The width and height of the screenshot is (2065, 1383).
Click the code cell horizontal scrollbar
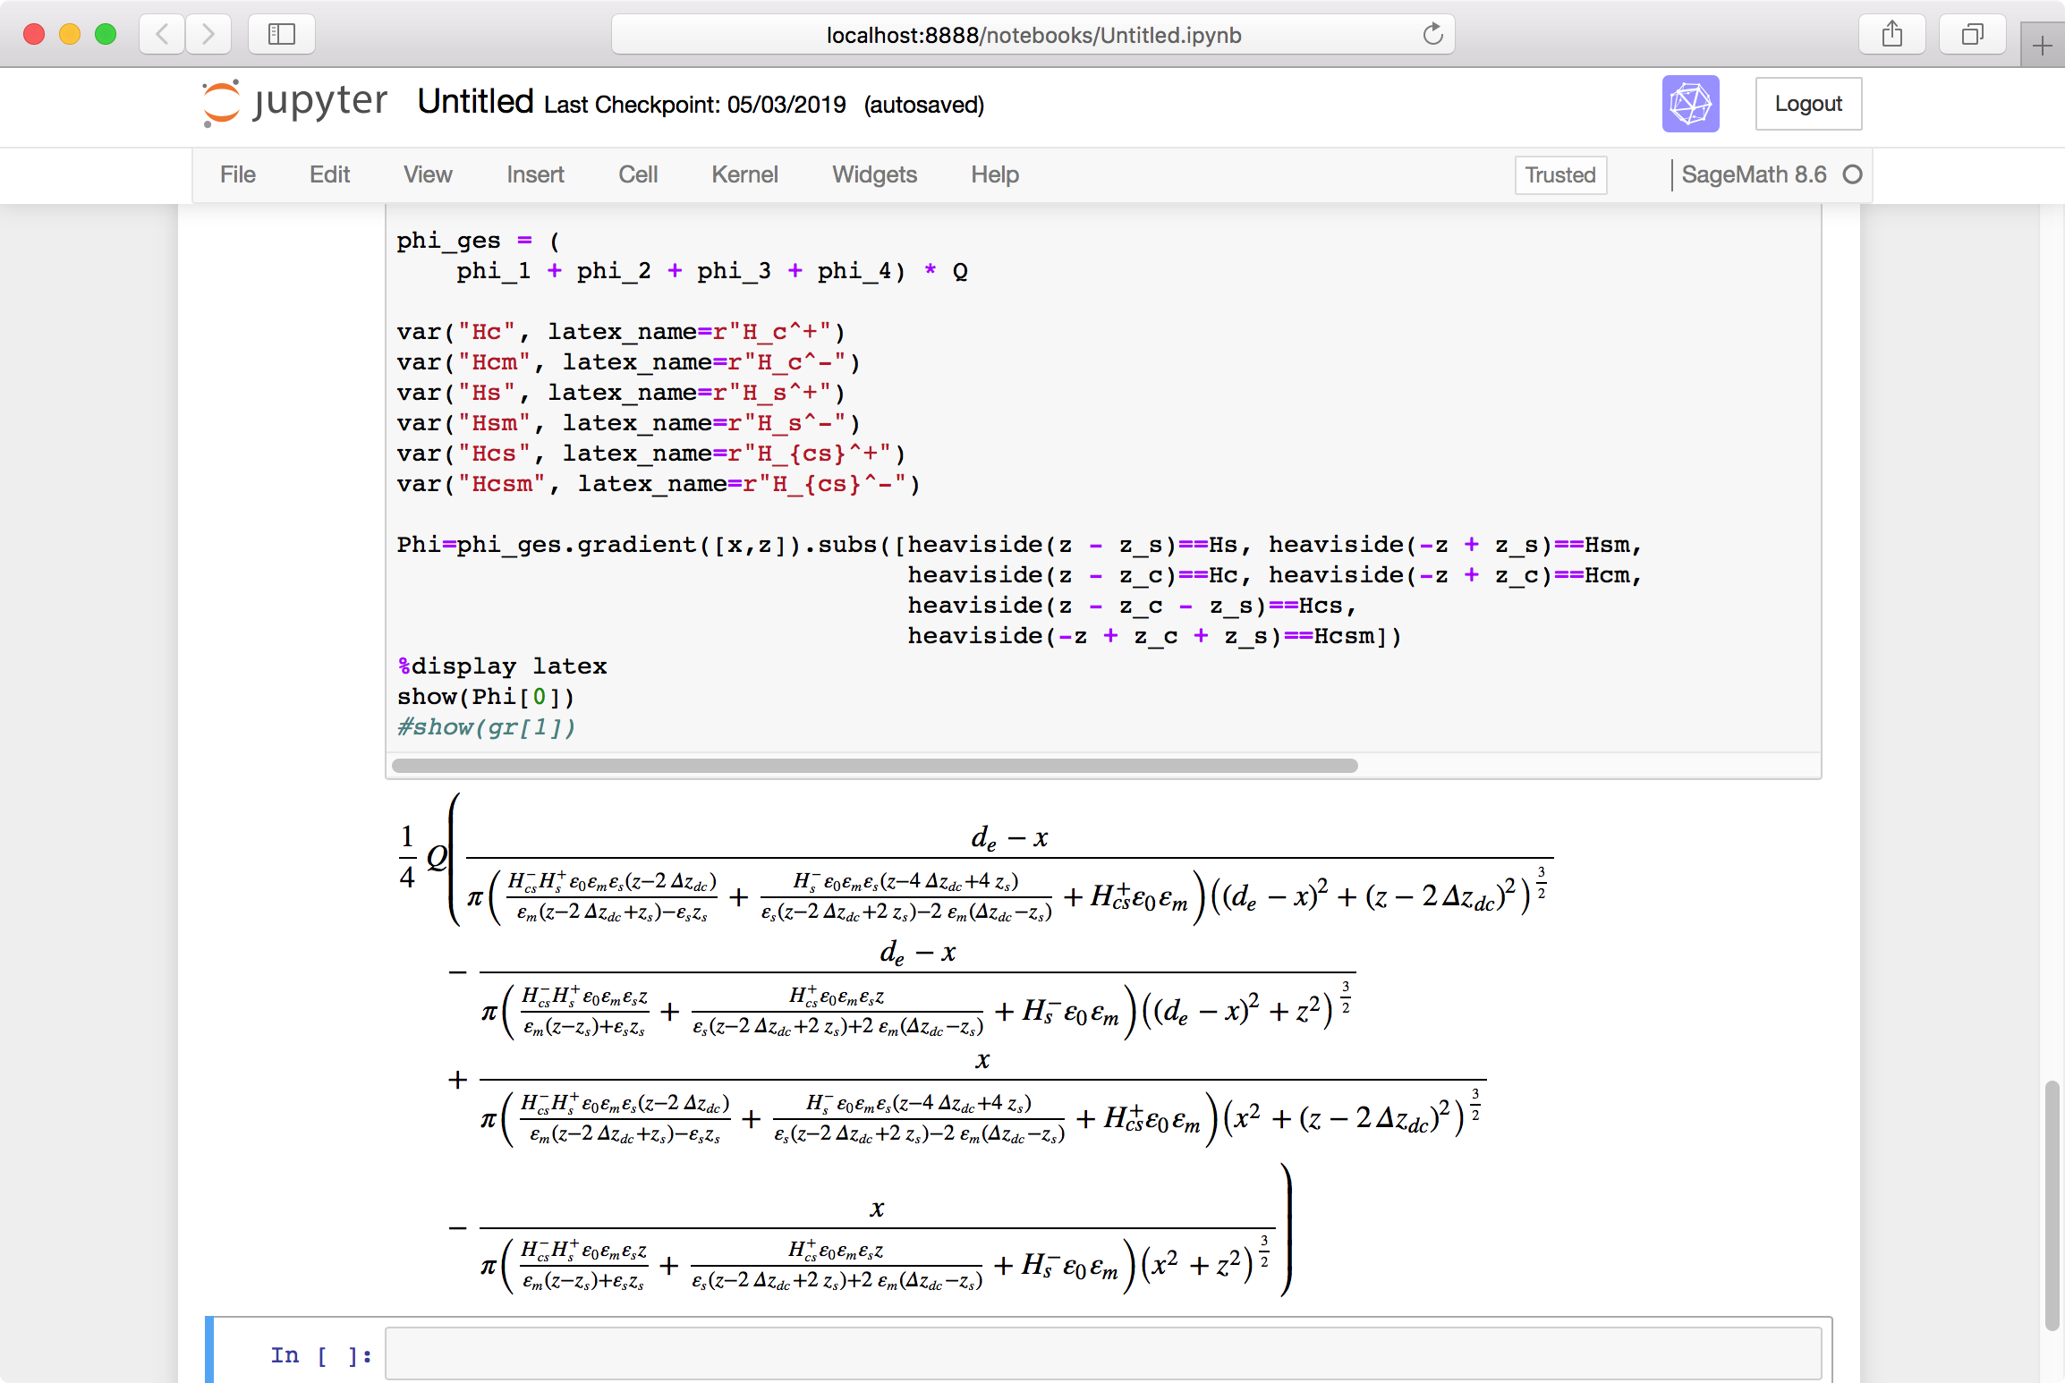click(x=874, y=766)
